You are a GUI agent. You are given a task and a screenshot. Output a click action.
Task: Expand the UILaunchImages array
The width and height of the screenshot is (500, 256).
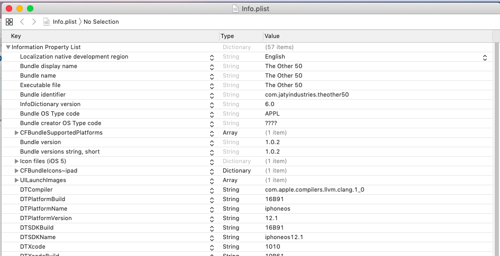(x=16, y=180)
